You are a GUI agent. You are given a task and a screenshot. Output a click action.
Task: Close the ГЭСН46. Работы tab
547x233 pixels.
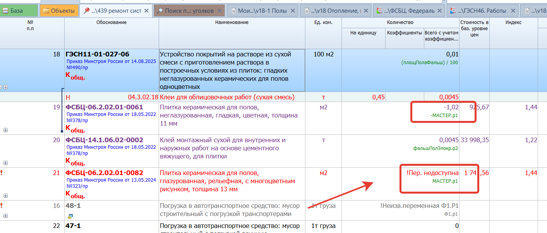pos(513,11)
